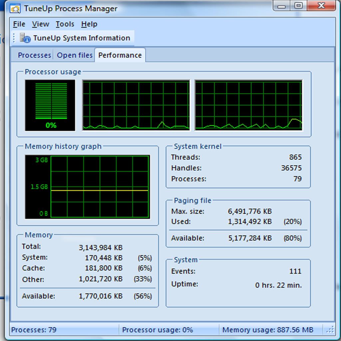Click the Processes value 79 in System kernel
This screenshot has width=341, height=341.
[297, 179]
